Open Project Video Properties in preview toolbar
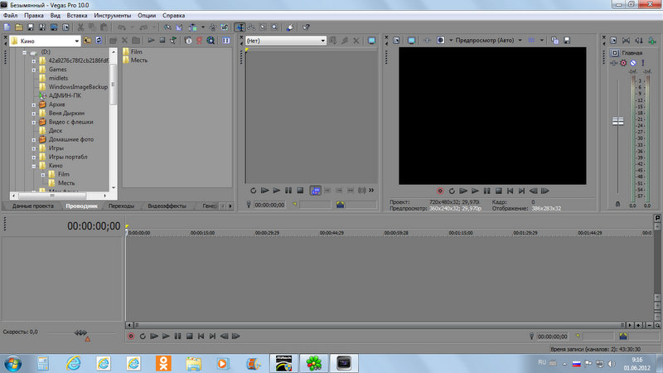 coord(396,40)
